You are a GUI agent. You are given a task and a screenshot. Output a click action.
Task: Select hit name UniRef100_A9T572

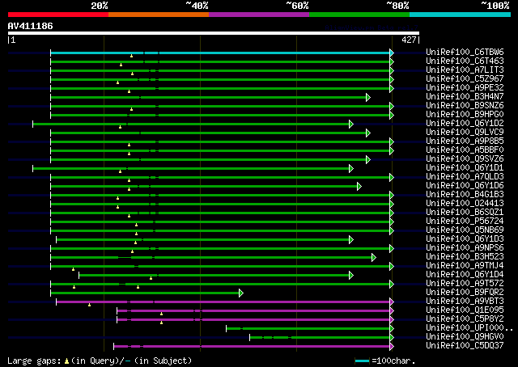point(465,284)
